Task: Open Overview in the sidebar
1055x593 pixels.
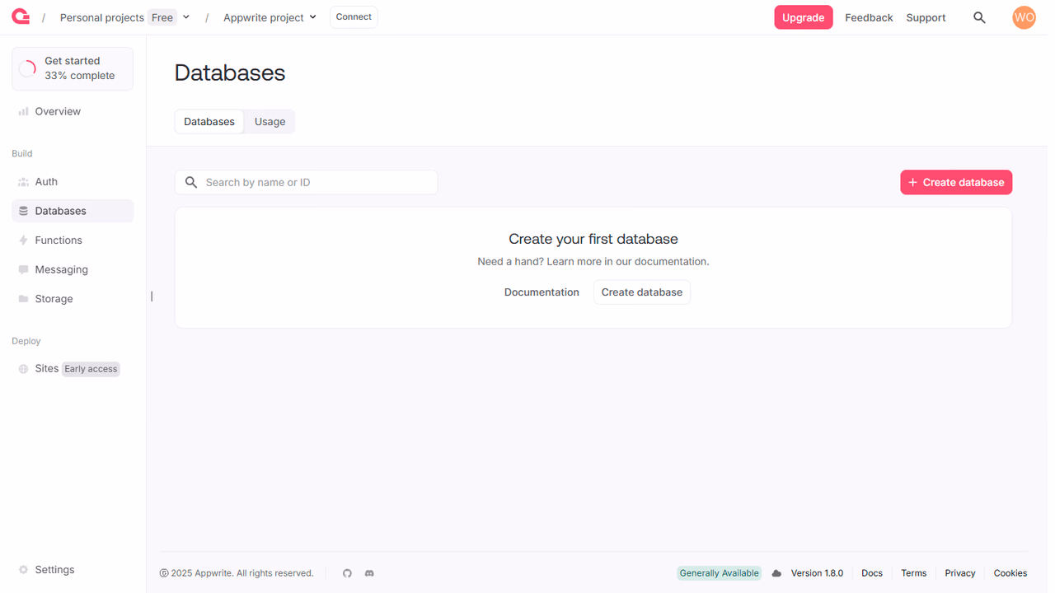Action: point(73,111)
